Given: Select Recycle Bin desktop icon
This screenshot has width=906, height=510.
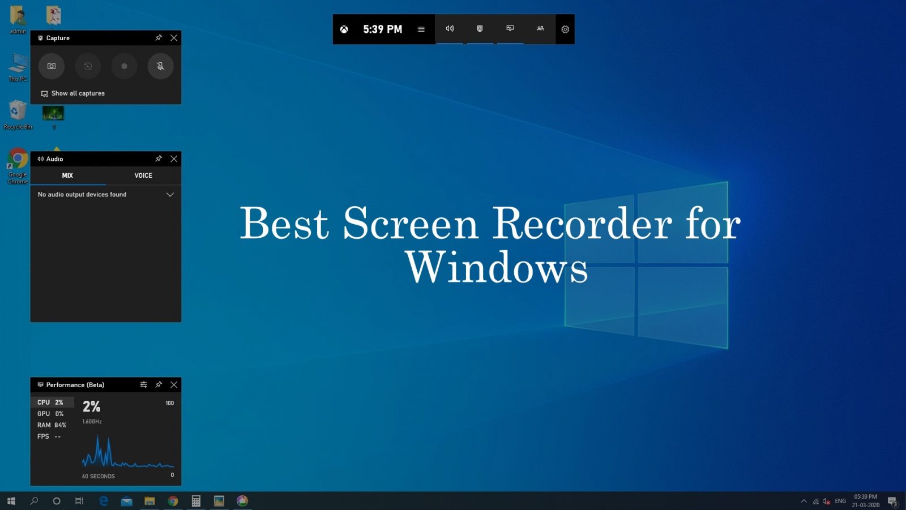Looking at the screenshot, I should point(18,115).
